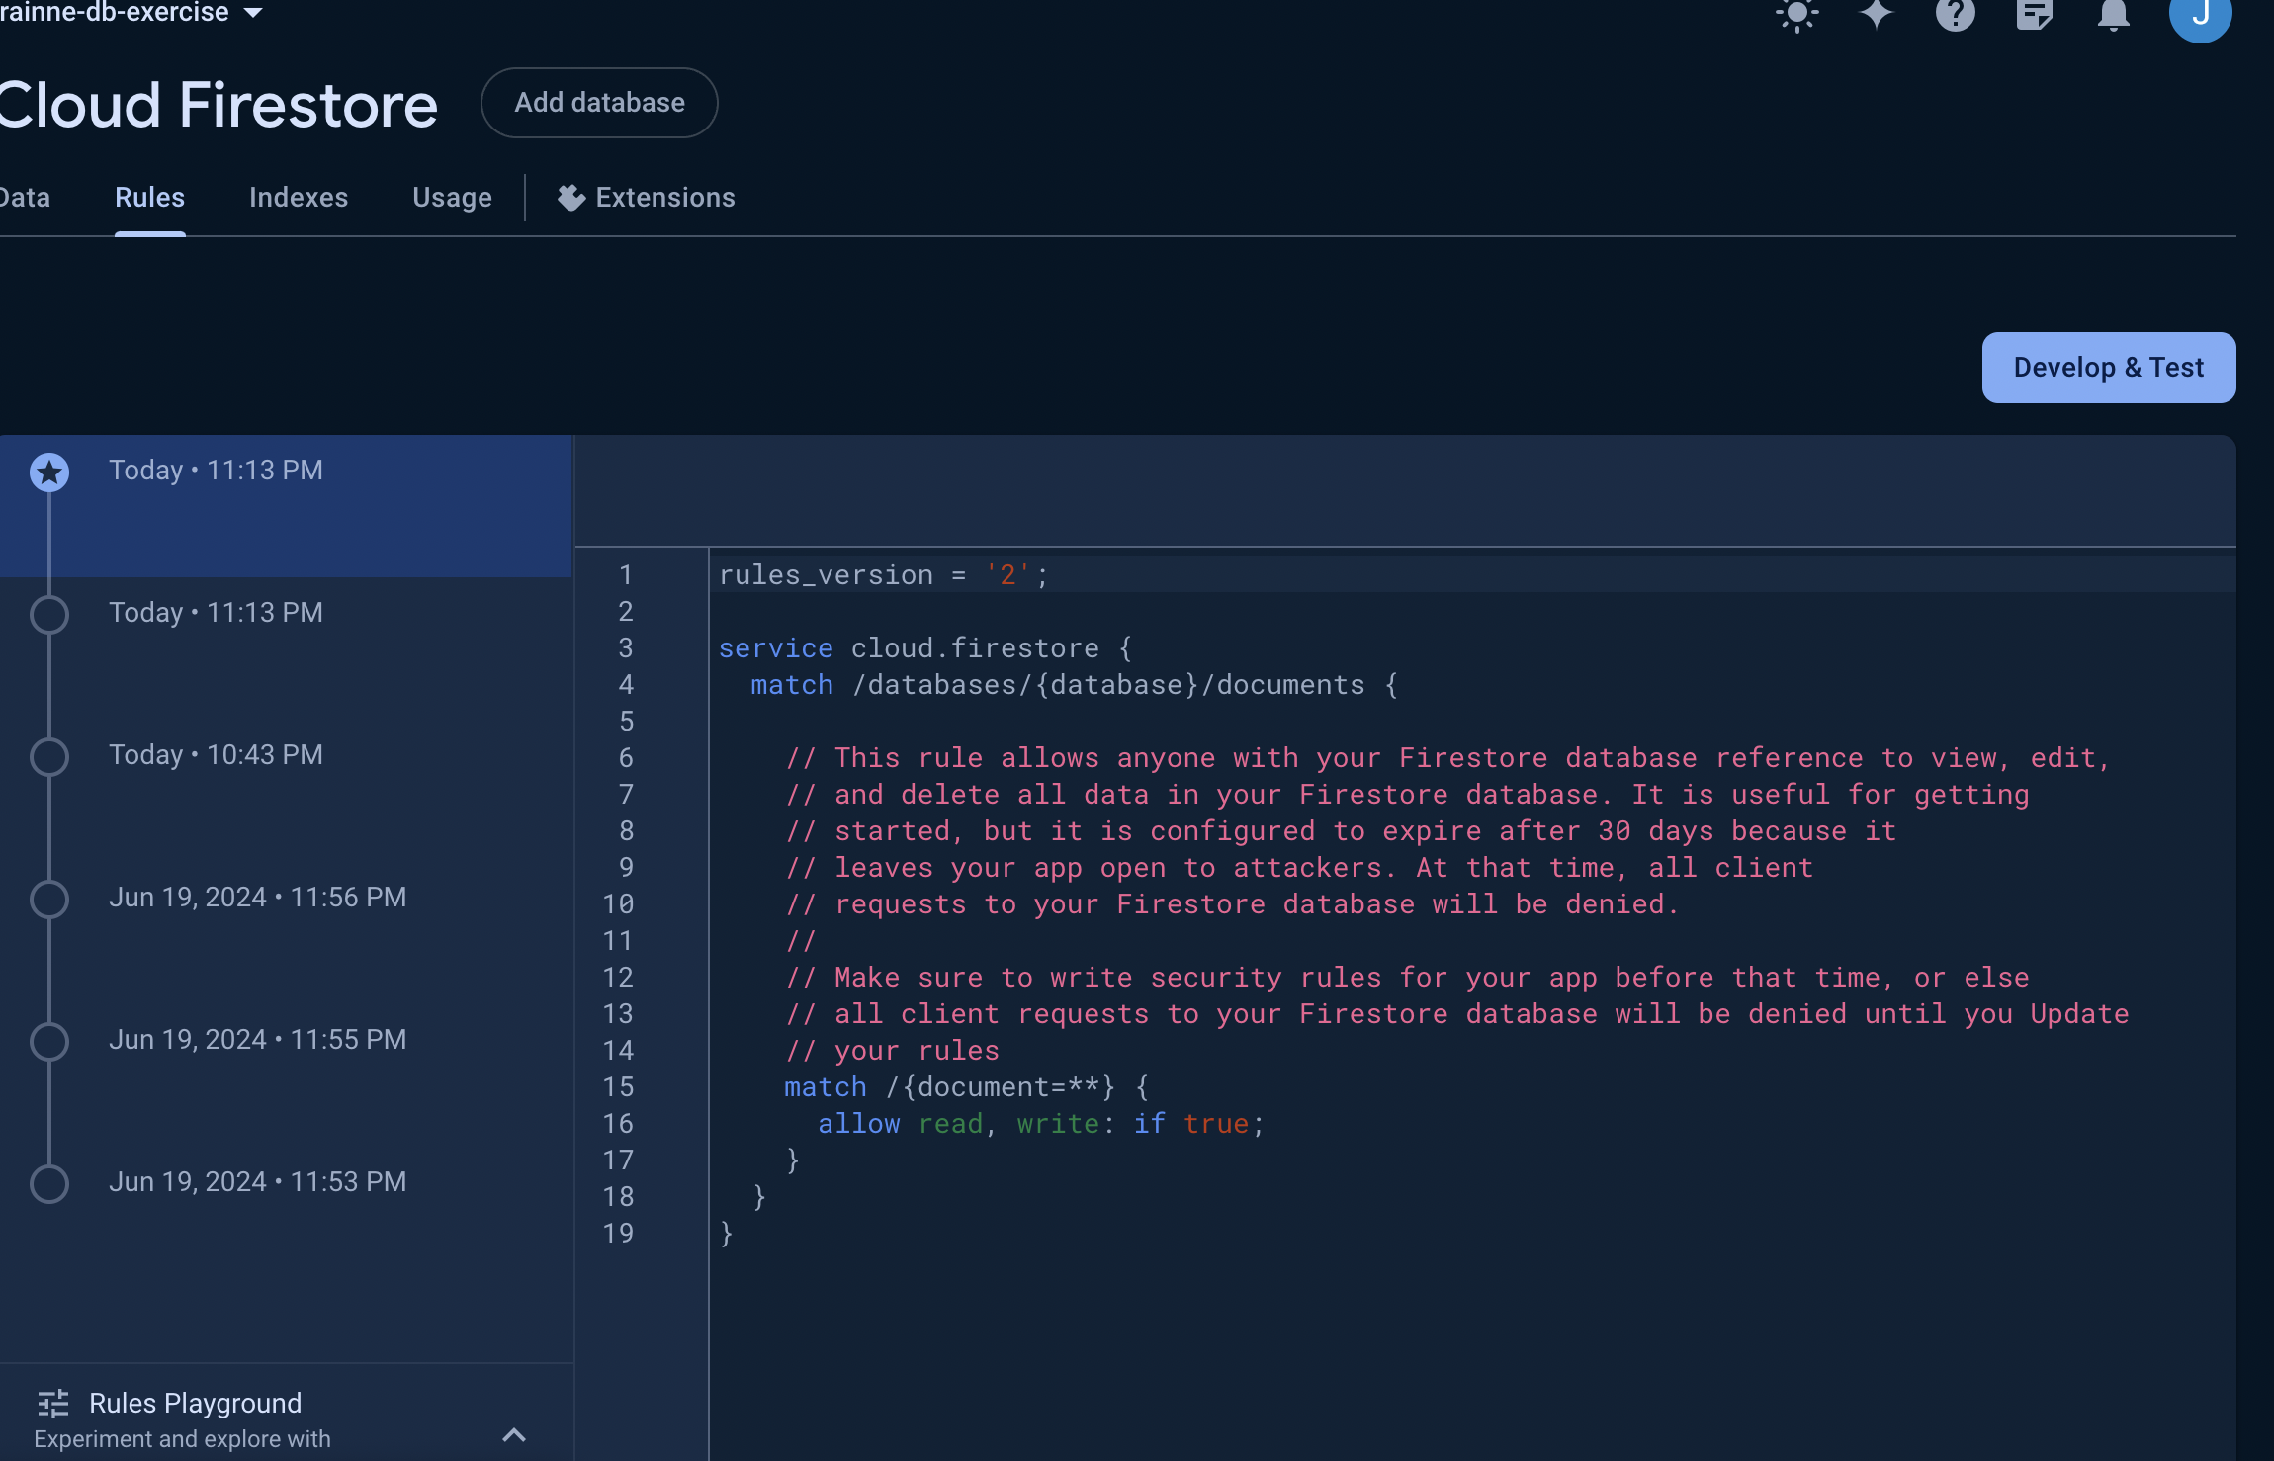Switch to the Data tab
The image size is (2274, 1461).
25,198
